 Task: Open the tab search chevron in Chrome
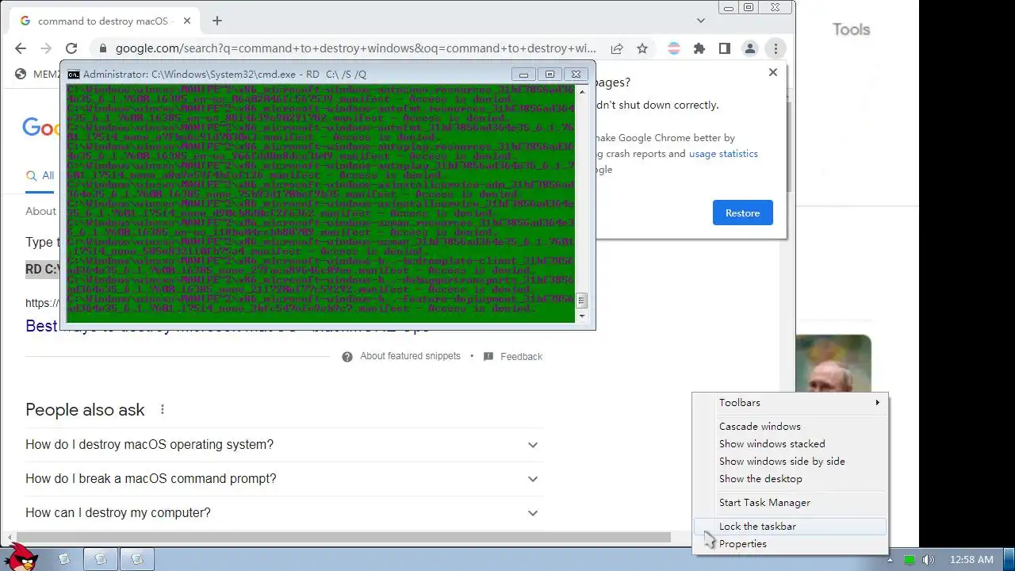(x=701, y=21)
